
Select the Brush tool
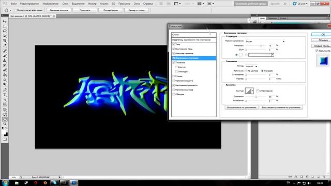[x=5, y=56]
